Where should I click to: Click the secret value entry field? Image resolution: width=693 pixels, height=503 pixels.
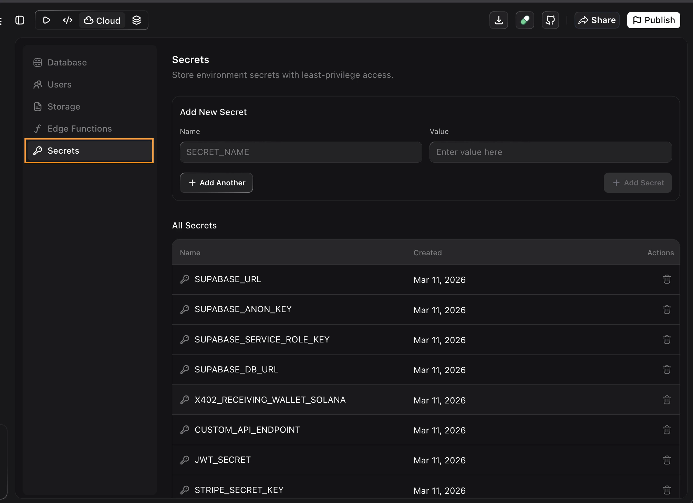550,152
